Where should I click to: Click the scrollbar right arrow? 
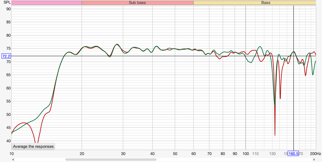tap(314, 160)
